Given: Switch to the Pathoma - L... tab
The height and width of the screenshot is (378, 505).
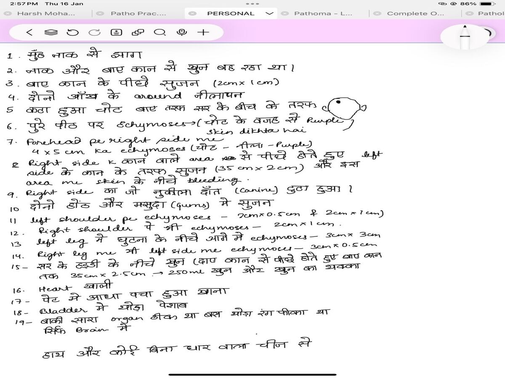Looking at the screenshot, I should 323,13.
